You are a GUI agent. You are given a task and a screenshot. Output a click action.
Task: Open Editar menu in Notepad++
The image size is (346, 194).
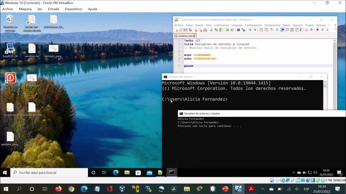[189, 25]
